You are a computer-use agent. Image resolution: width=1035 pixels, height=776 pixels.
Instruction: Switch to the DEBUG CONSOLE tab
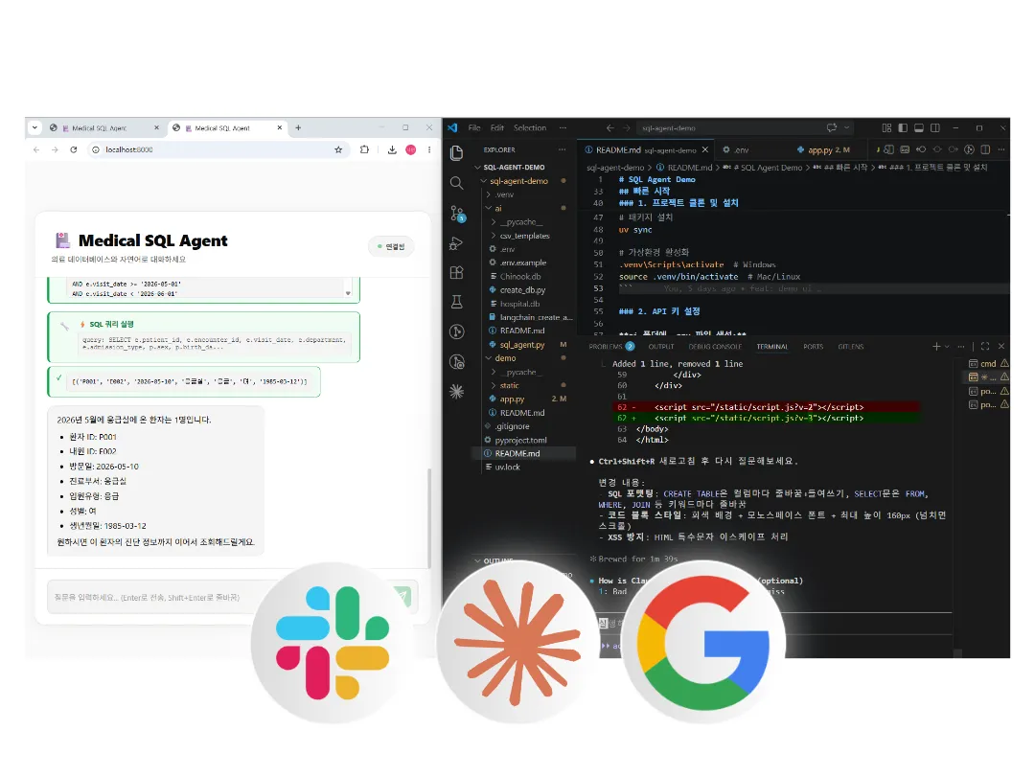715,347
